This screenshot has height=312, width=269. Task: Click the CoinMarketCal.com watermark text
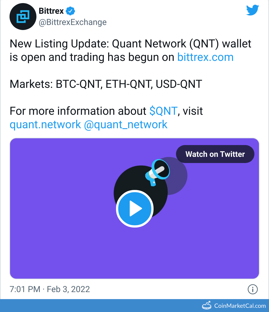[240, 306]
